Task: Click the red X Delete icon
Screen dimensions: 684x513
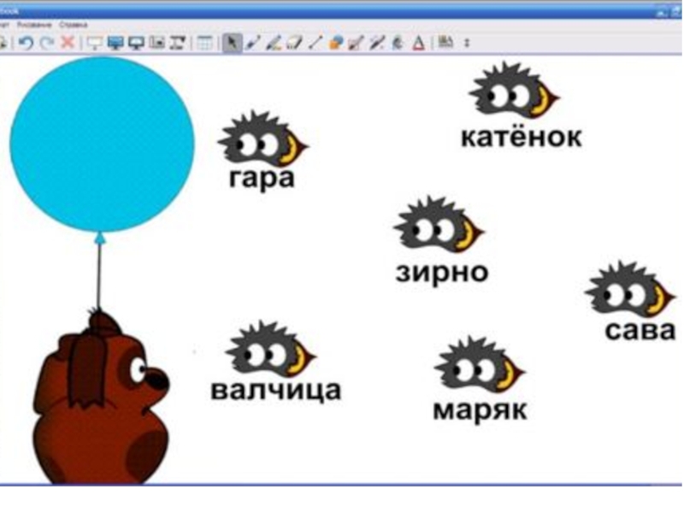Action: pos(68,42)
